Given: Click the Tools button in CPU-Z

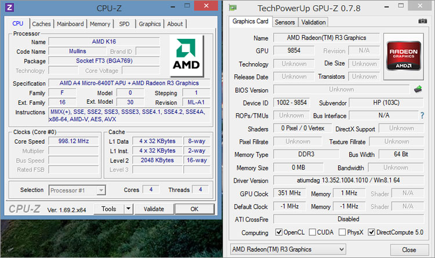Looking at the screenshot, I should (x=109, y=209).
